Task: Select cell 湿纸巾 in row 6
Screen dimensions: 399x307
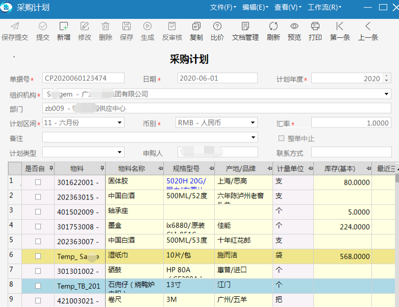Action: click(134, 256)
